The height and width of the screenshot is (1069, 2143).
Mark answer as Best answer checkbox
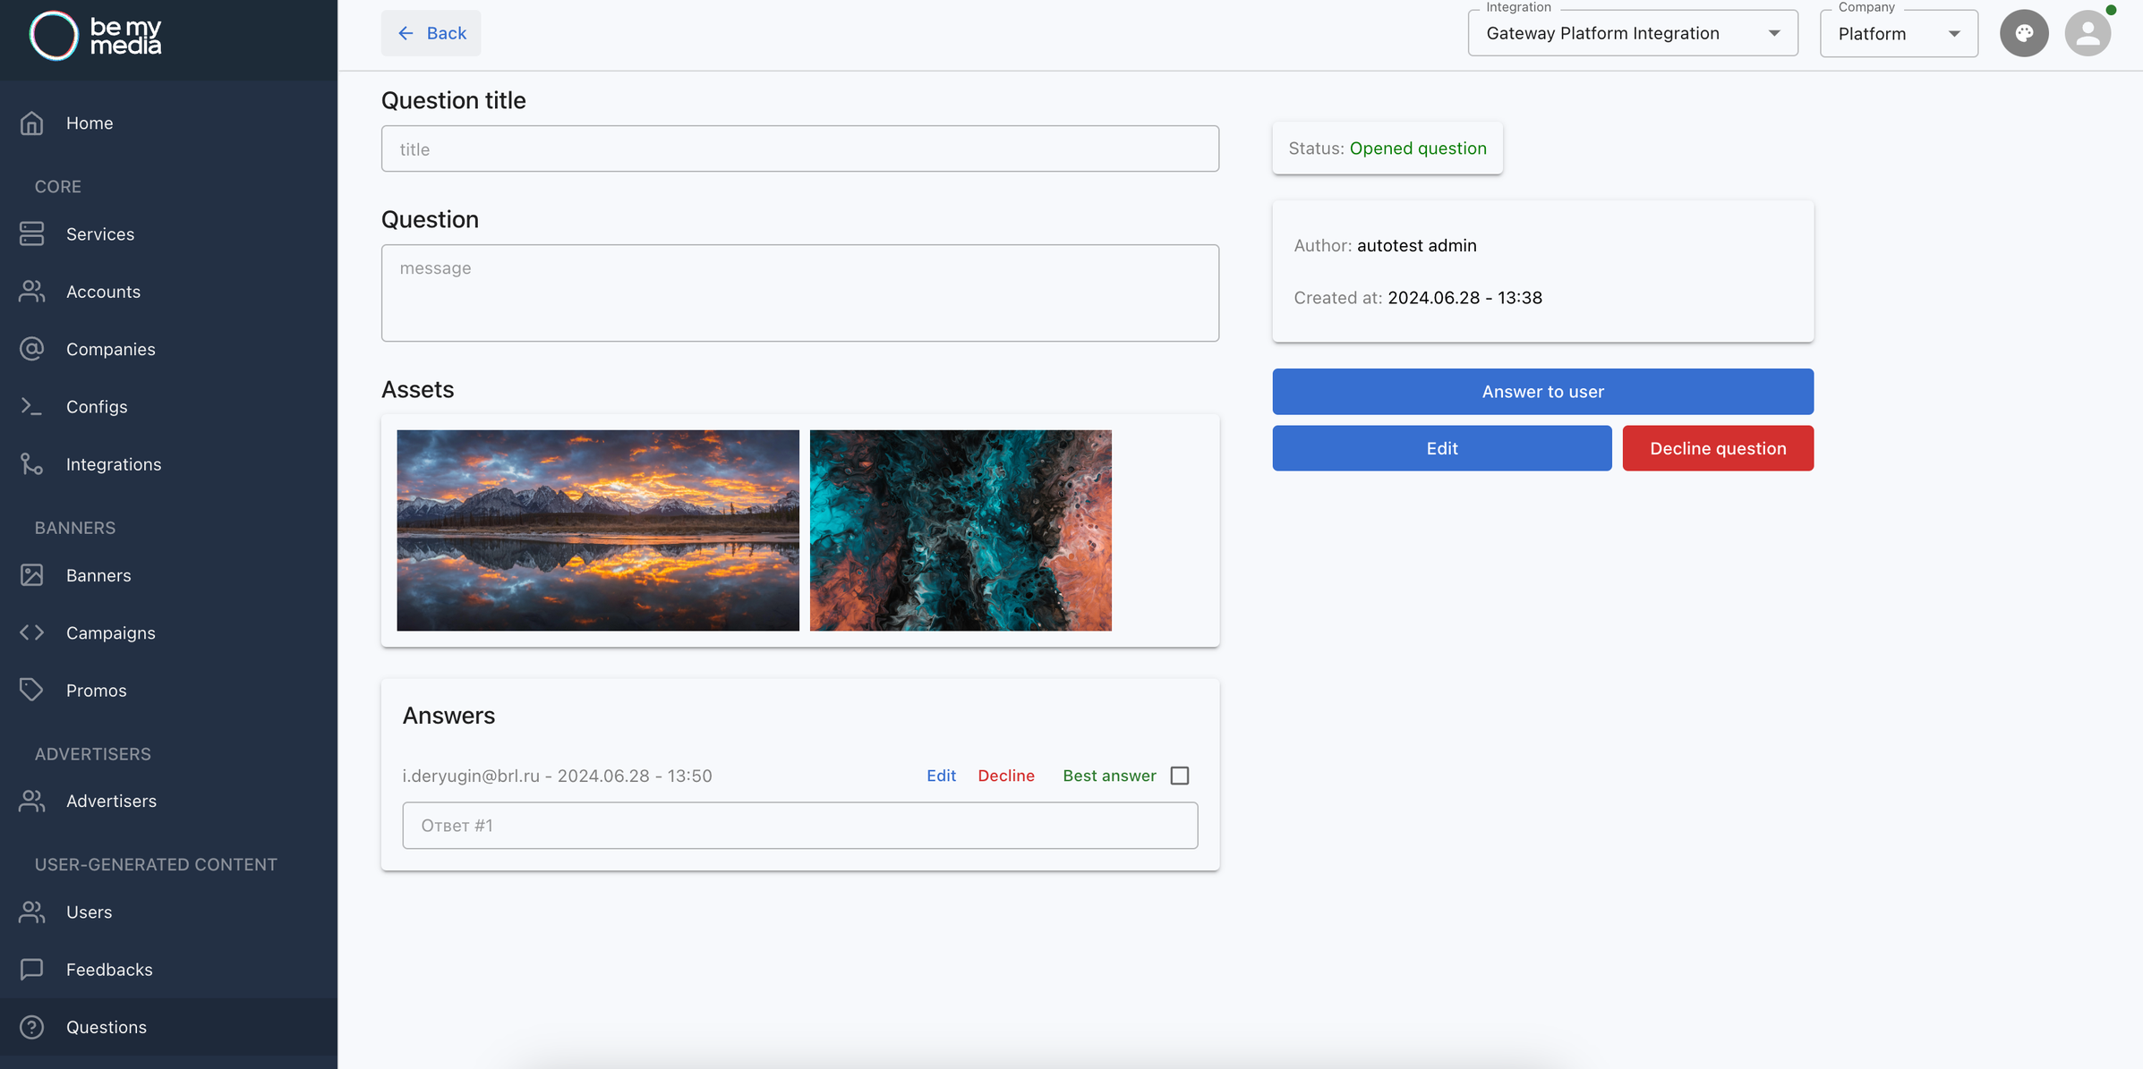coord(1180,776)
